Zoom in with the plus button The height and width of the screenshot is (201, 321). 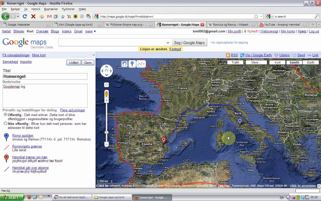[106, 100]
